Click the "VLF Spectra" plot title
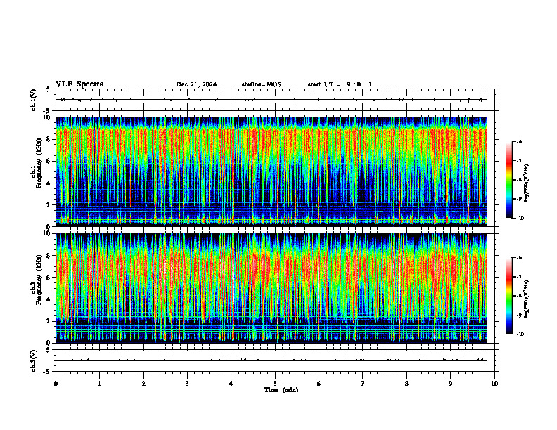Image resolution: width=557 pixels, height=430 pixels. coord(79,84)
